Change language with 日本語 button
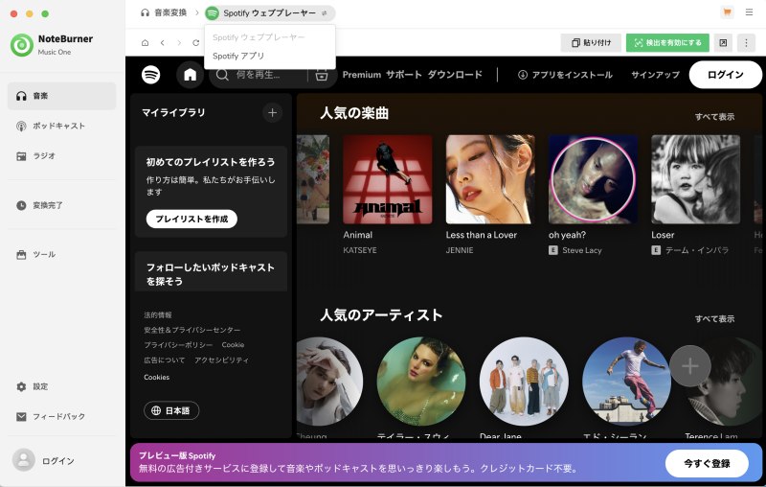766x487 pixels. click(171, 410)
